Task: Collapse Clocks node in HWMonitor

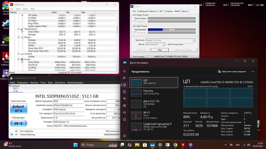Action: coord(19,59)
